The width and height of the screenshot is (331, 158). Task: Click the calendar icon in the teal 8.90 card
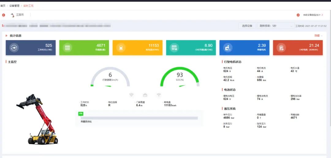tap(174, 48)
